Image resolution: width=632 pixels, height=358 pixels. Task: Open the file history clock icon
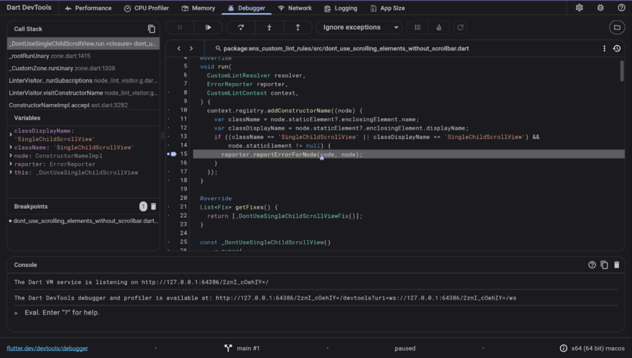(617, 48)
